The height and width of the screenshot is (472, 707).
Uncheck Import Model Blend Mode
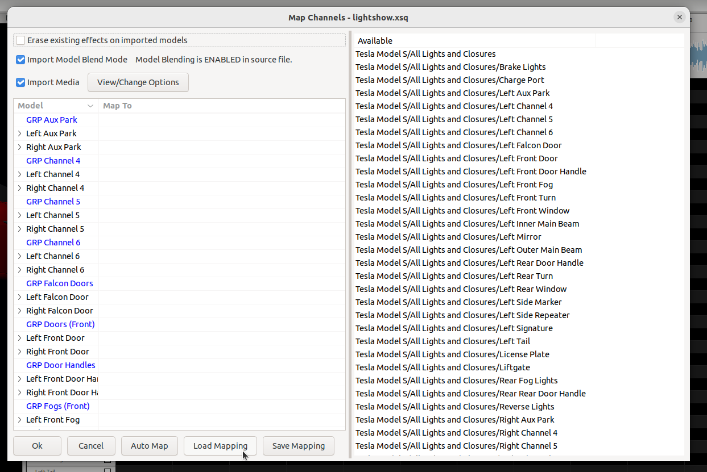[21, 60]
